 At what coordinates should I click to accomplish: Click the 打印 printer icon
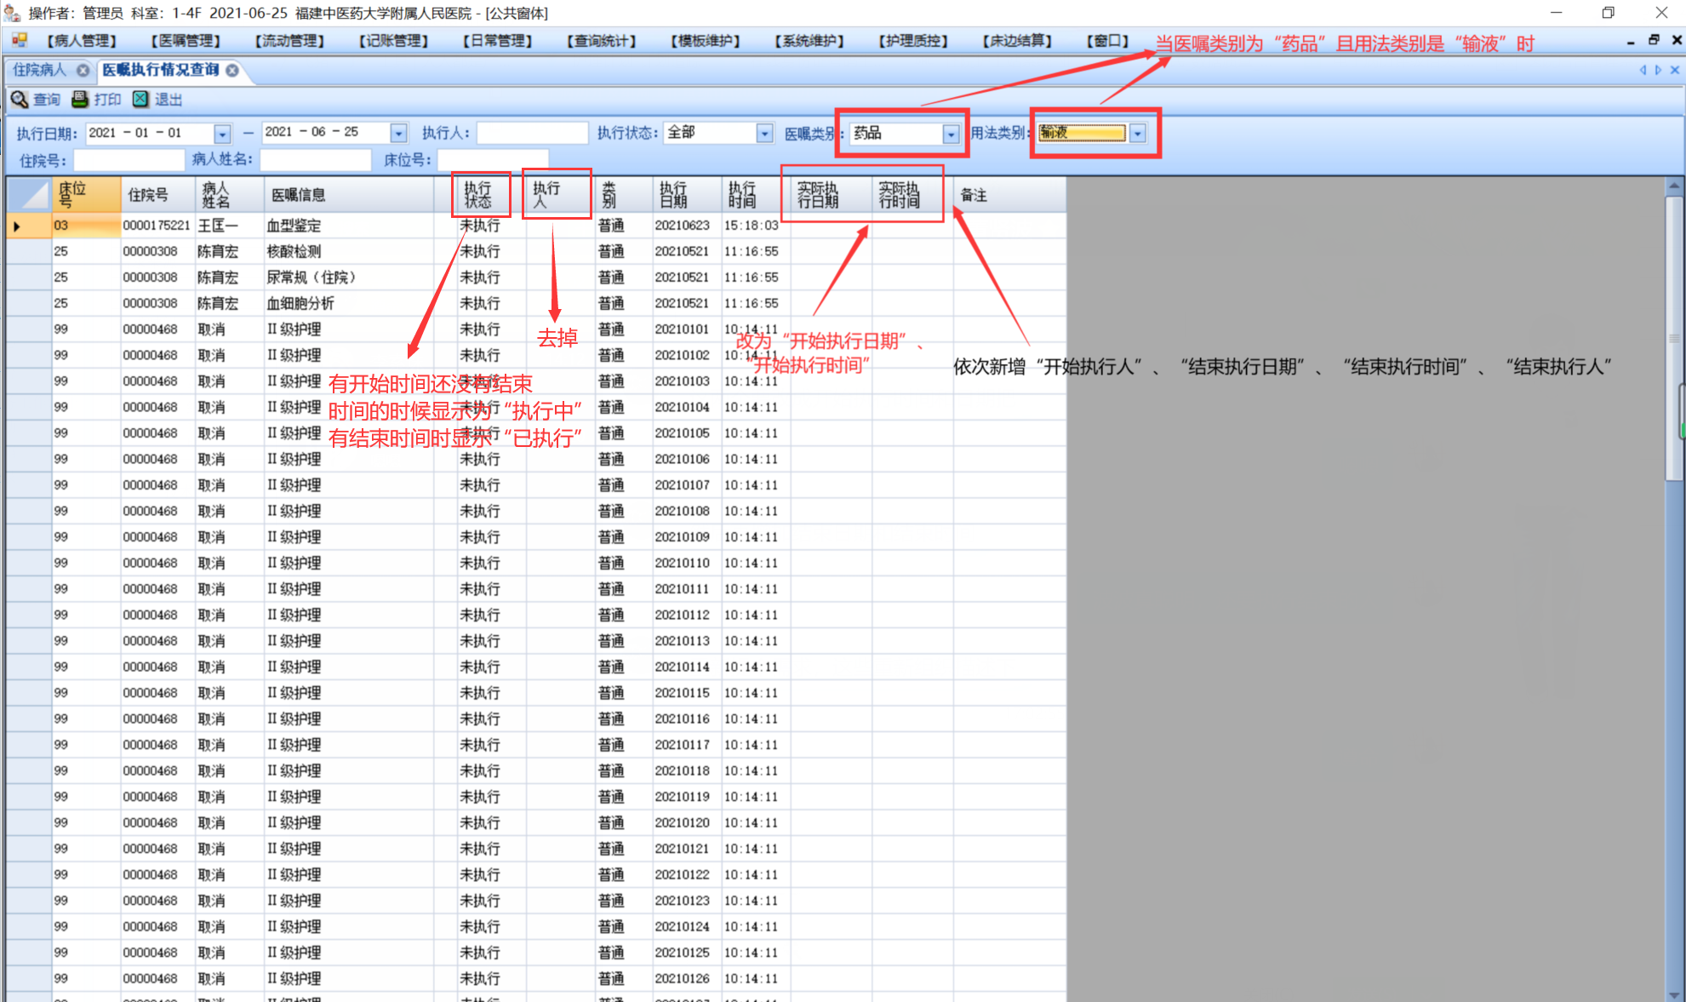pyautogui.click(x=80, y=100)
